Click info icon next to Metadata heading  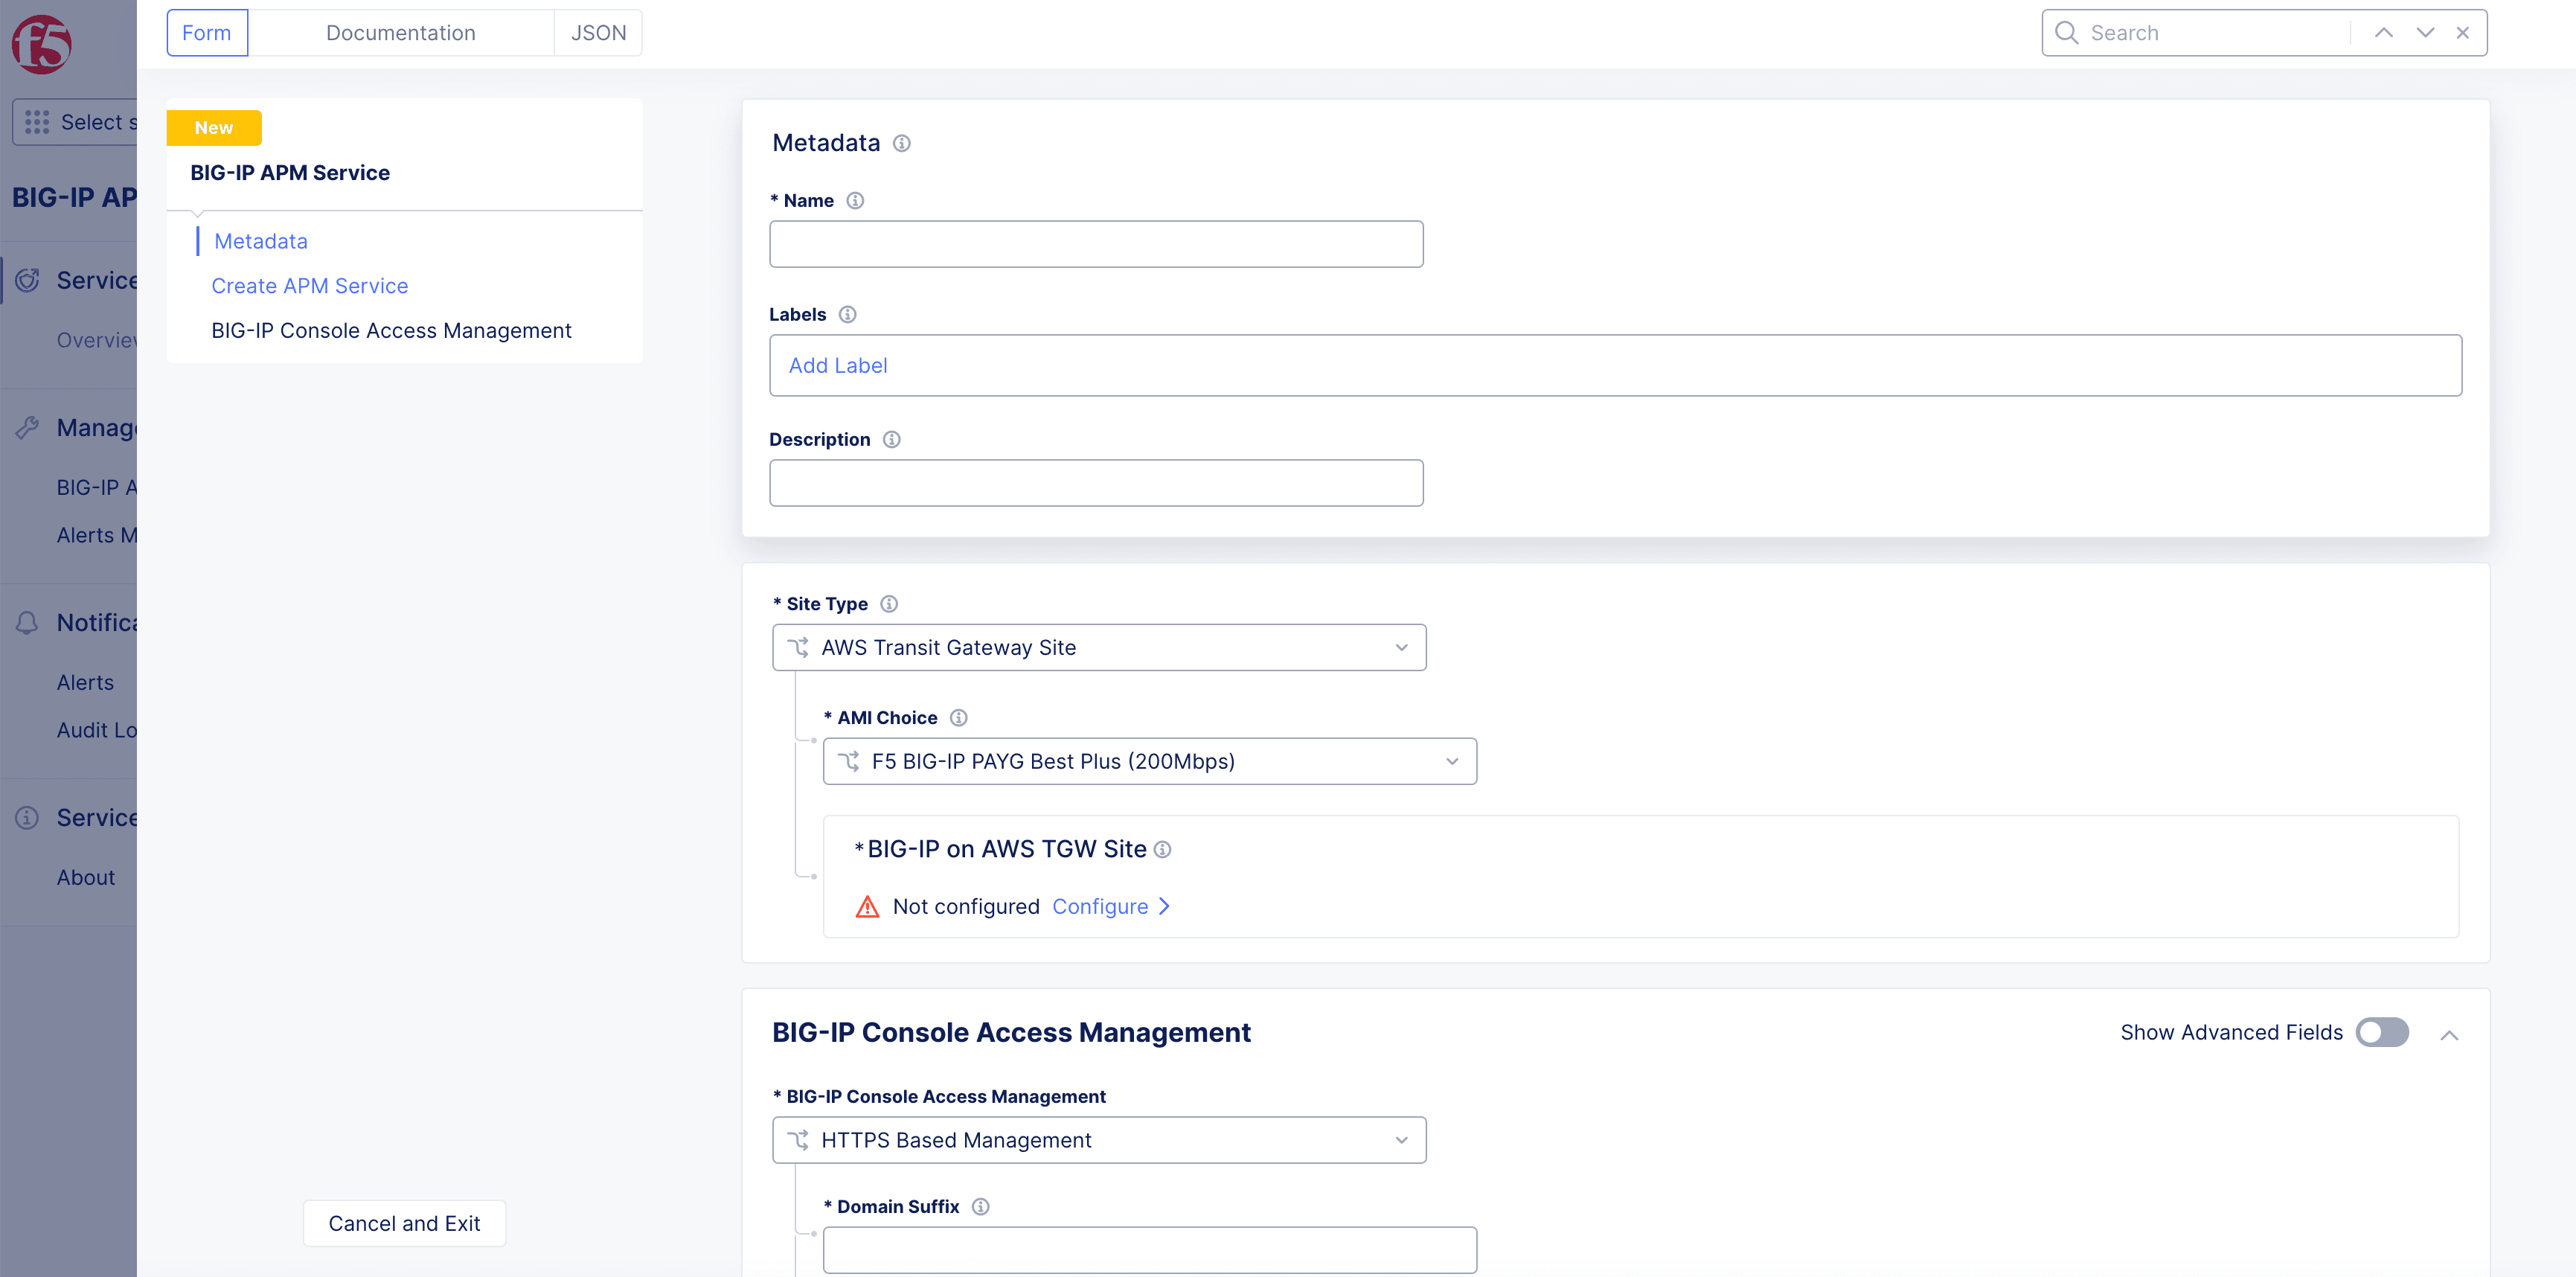tap(902, 143)
